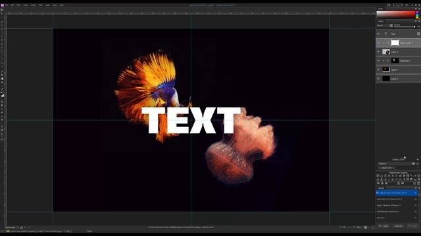Image resolution: width=421 pixels, height=236 pixels.
Task: Open the Layer menu
Action: 47,5
